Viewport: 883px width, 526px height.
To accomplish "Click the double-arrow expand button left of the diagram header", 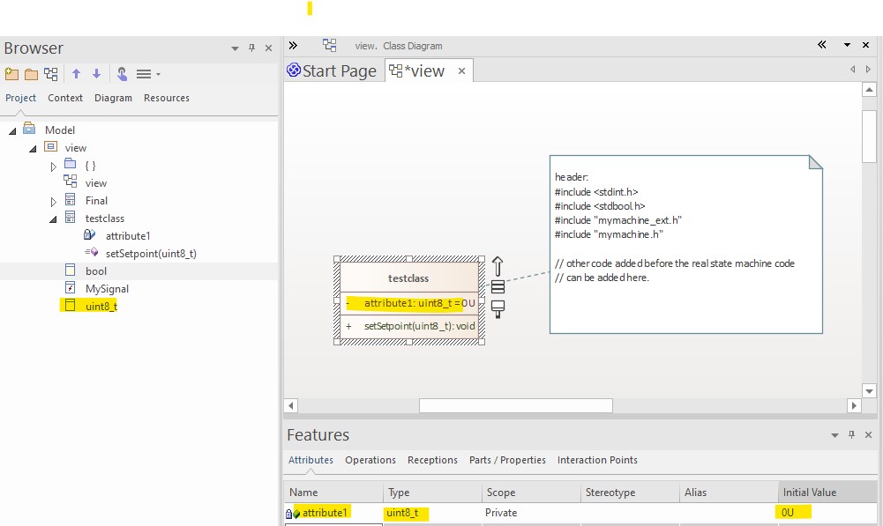I will [x=293, y=44].
